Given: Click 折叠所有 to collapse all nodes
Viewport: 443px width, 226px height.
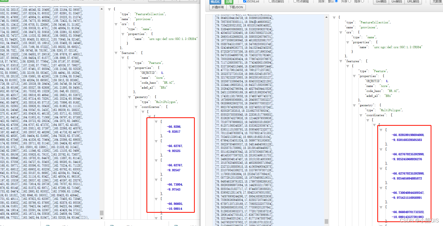Looking at the screenshot, I should [218, 7].
